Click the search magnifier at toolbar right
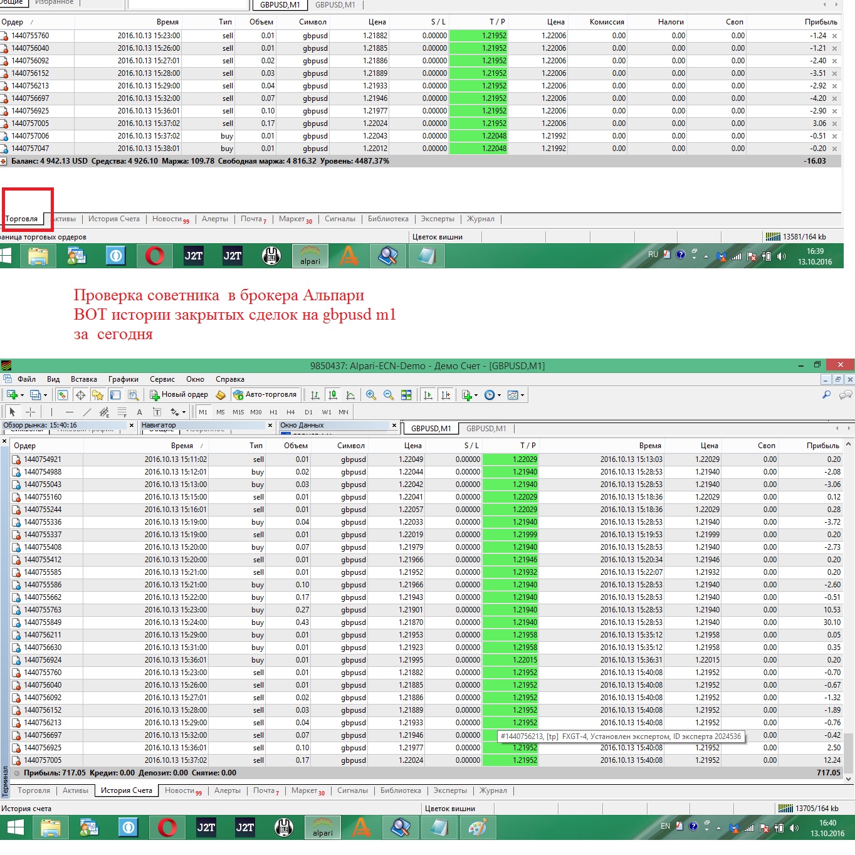 click(x=826, y=395)
